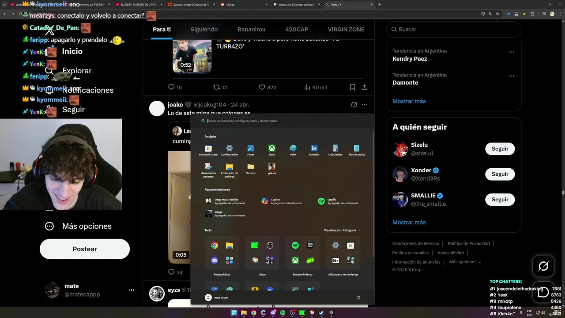Open recommended Mega Hack Installer

pos(226,201)
